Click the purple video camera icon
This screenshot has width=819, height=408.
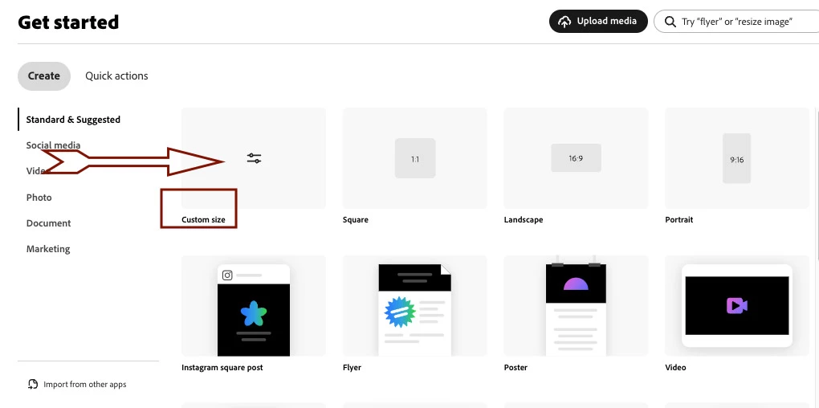pos(737,306)
